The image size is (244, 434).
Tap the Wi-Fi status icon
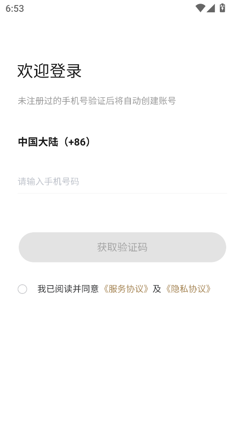[200, 8]
